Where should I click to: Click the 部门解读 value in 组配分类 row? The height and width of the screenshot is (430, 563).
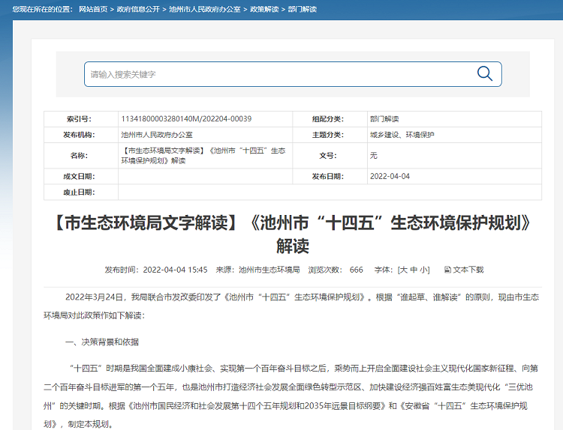[384, 119]
